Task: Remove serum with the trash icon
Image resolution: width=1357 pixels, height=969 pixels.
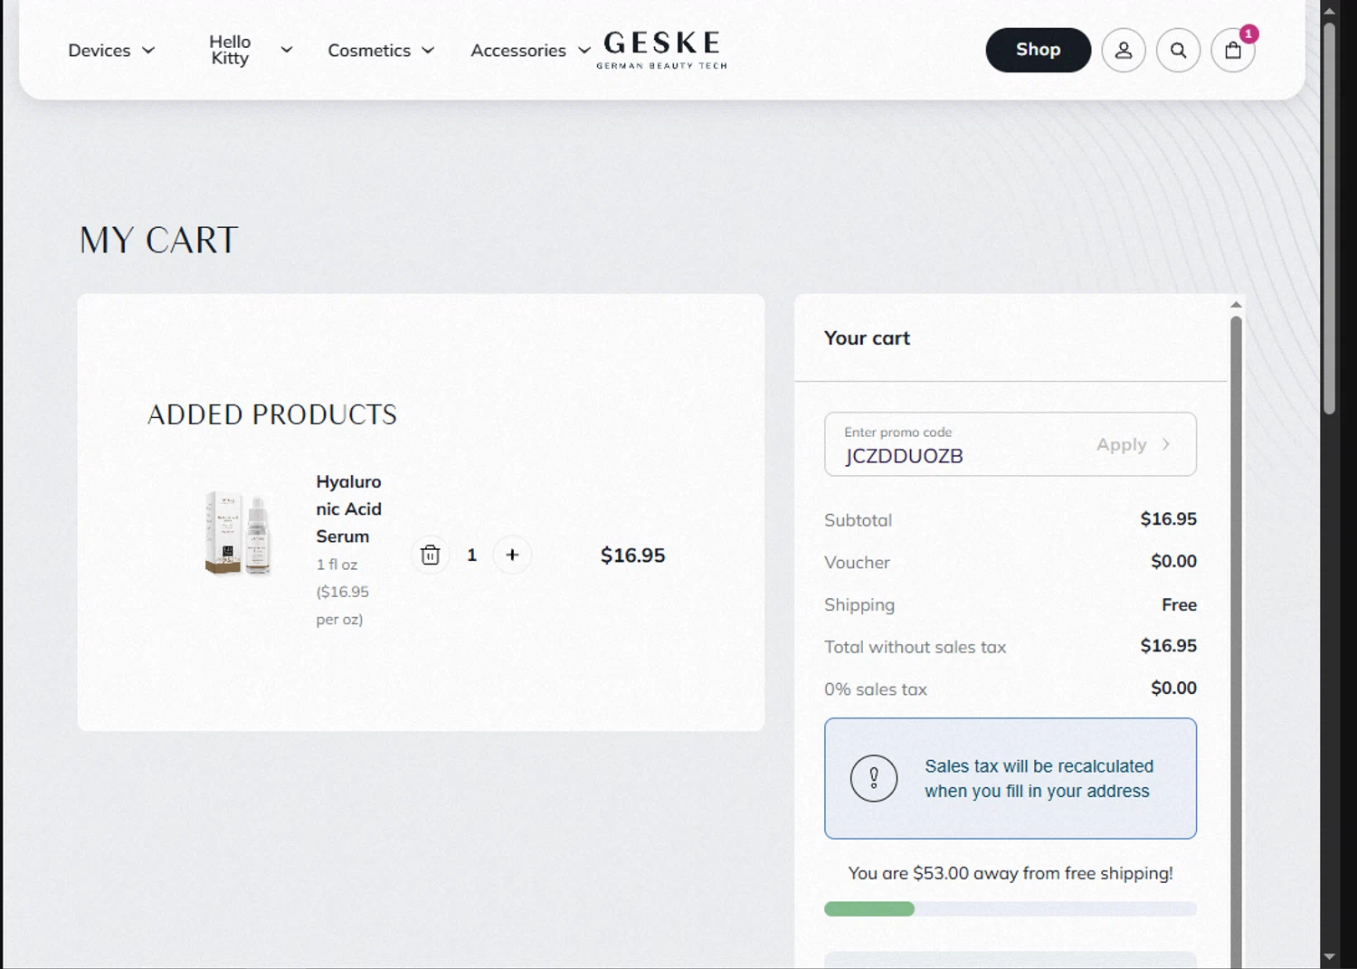Action: [431, 555]
